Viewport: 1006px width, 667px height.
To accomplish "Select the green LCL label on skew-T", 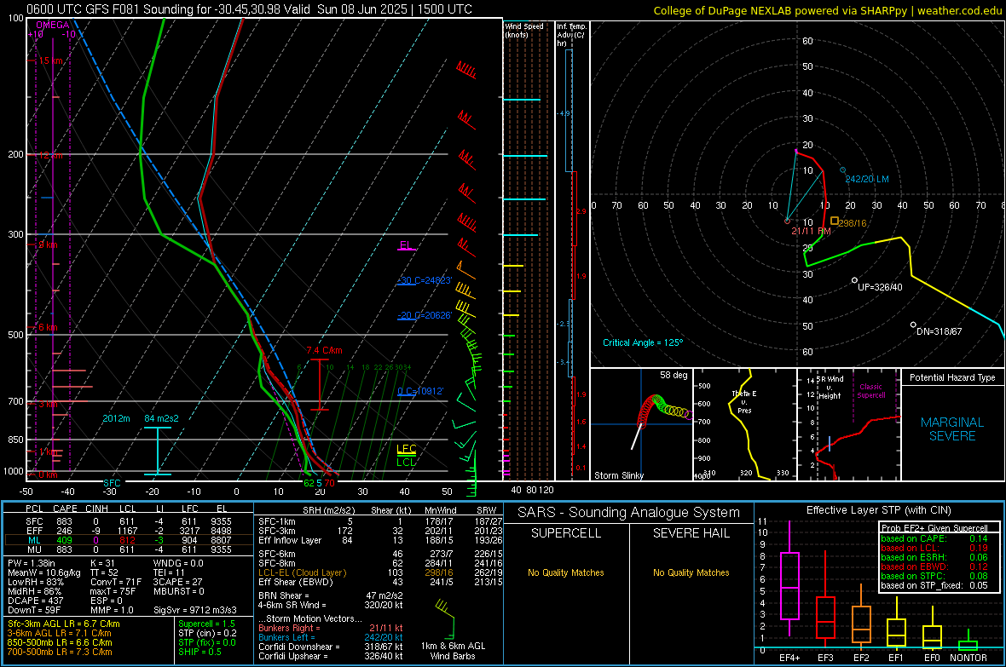I will point(406,462).
